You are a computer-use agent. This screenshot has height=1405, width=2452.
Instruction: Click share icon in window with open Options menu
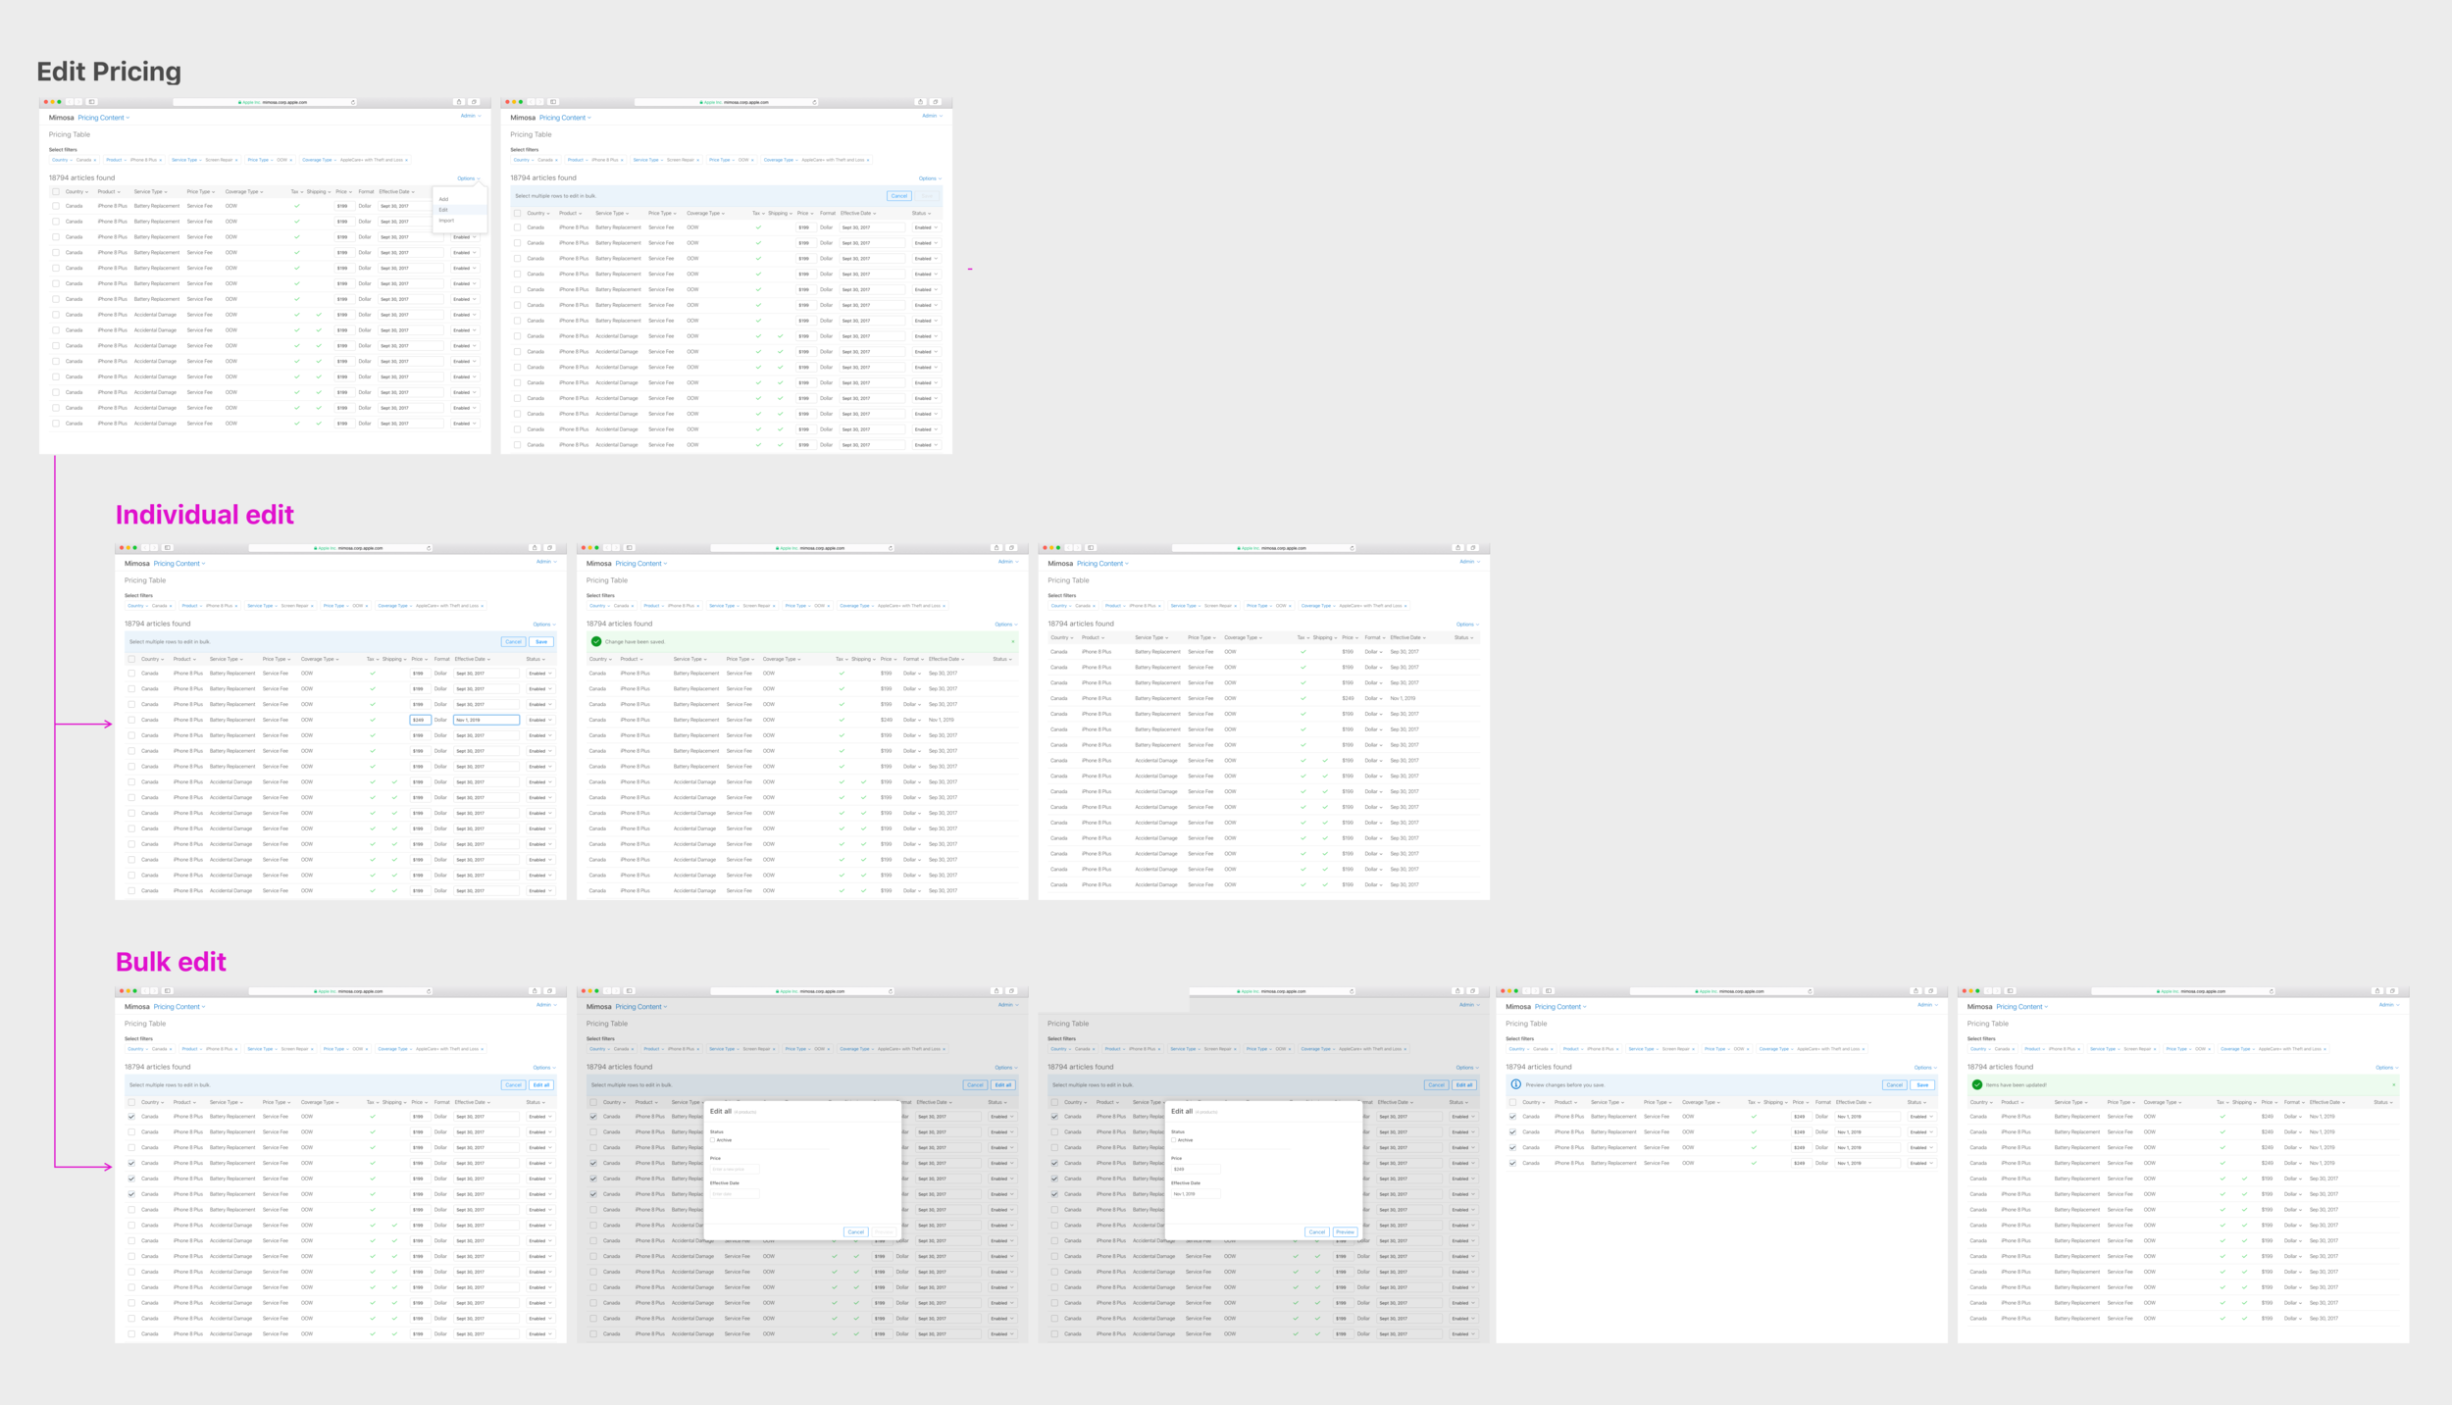point(458,102)
